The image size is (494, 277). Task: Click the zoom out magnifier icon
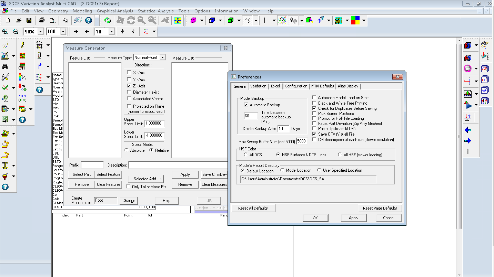coord(16,32)
